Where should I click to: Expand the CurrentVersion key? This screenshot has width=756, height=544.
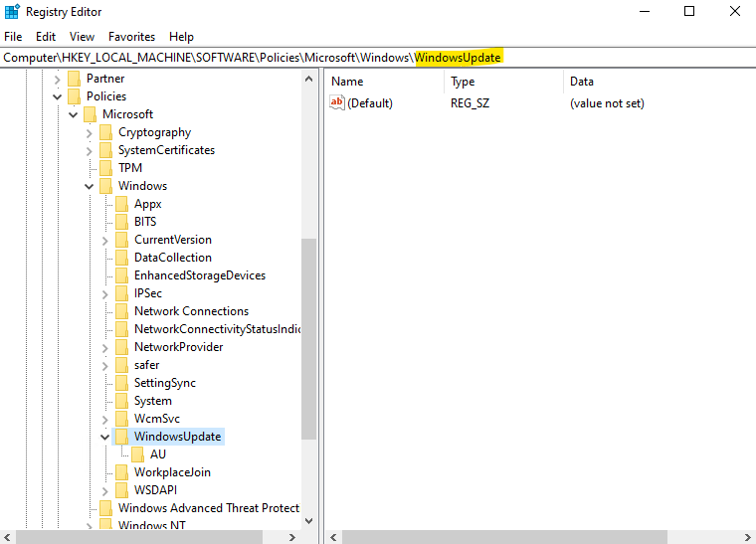[105, 241]
